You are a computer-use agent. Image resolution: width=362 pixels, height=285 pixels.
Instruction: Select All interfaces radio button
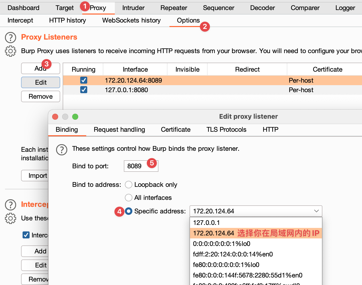[x=129, y=198]
